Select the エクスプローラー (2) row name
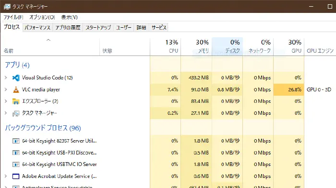This screenshot has width=336, height=188. point(40,101)
